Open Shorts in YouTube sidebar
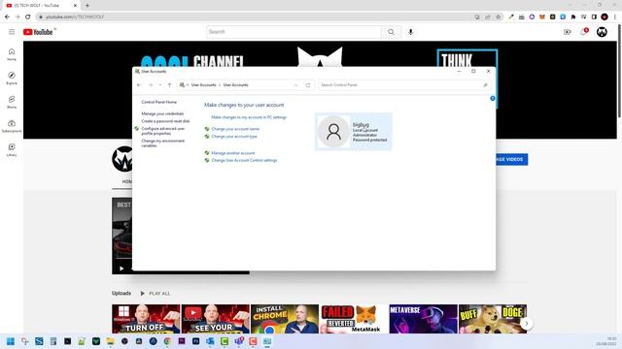 pyautogui.click(x=12, y=102)
